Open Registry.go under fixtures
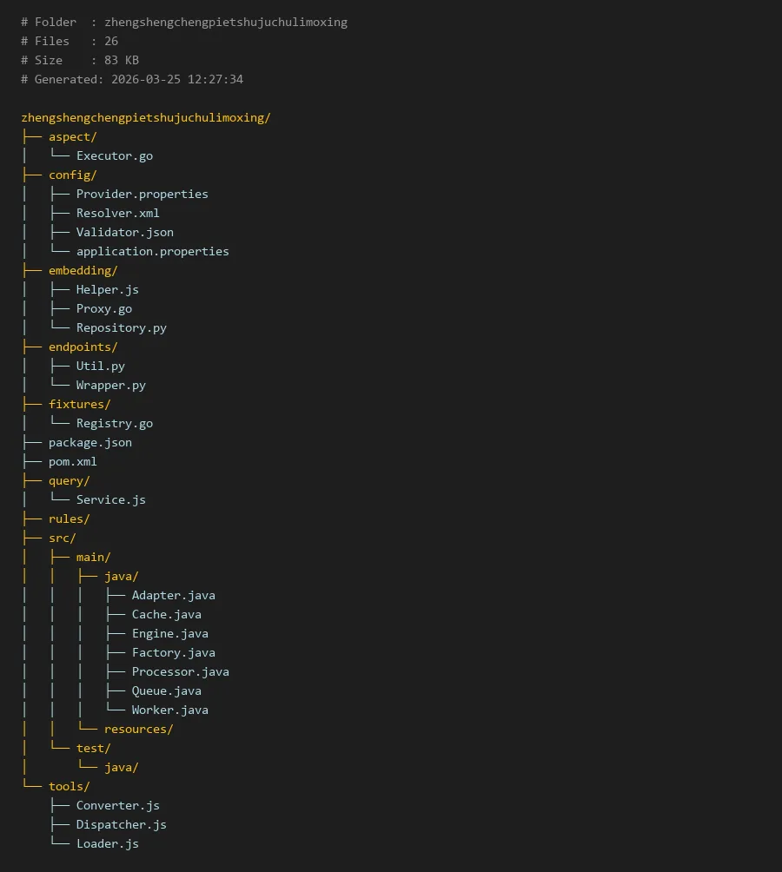Image resolution: width=782 pixels, height=872 pixels. [x=114, y=423]
